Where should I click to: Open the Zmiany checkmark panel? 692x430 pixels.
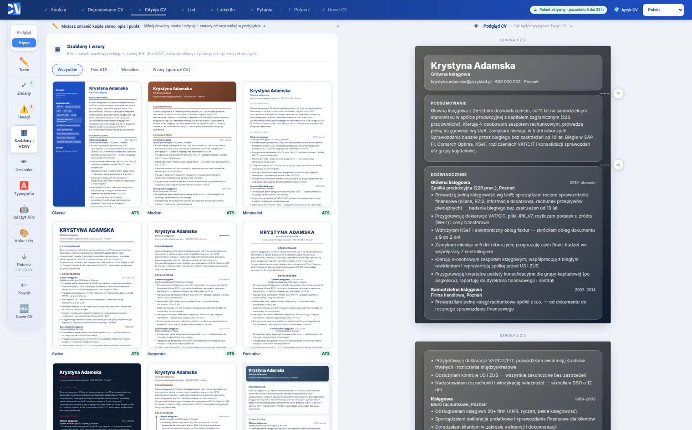click(24, 88)
